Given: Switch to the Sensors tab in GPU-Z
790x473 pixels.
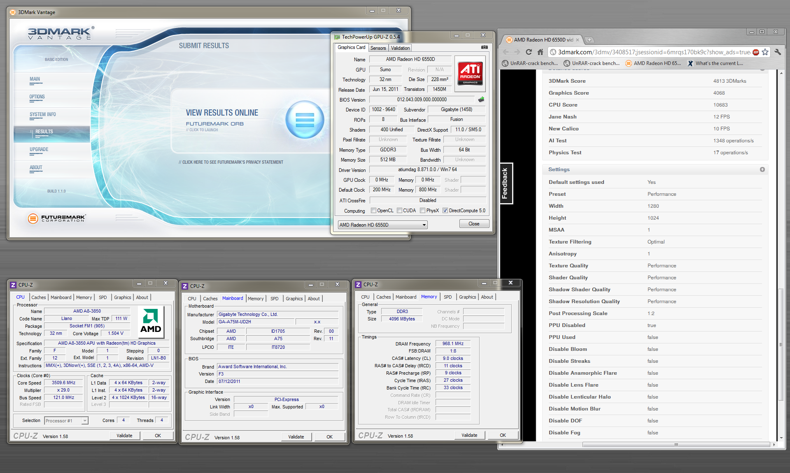Looking at the screenshot, I should click(378, 48).
